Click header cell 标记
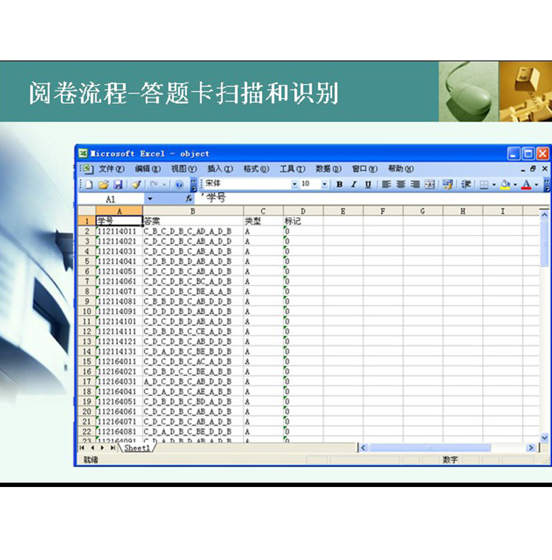The width and height of the screenshot is (552, 560). click(303, 221)
